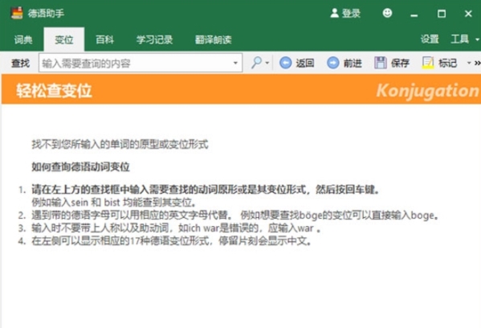Click the Konjugation banner text
The height and width of the screenshot is (328, 481).
(x=427, y=91)
